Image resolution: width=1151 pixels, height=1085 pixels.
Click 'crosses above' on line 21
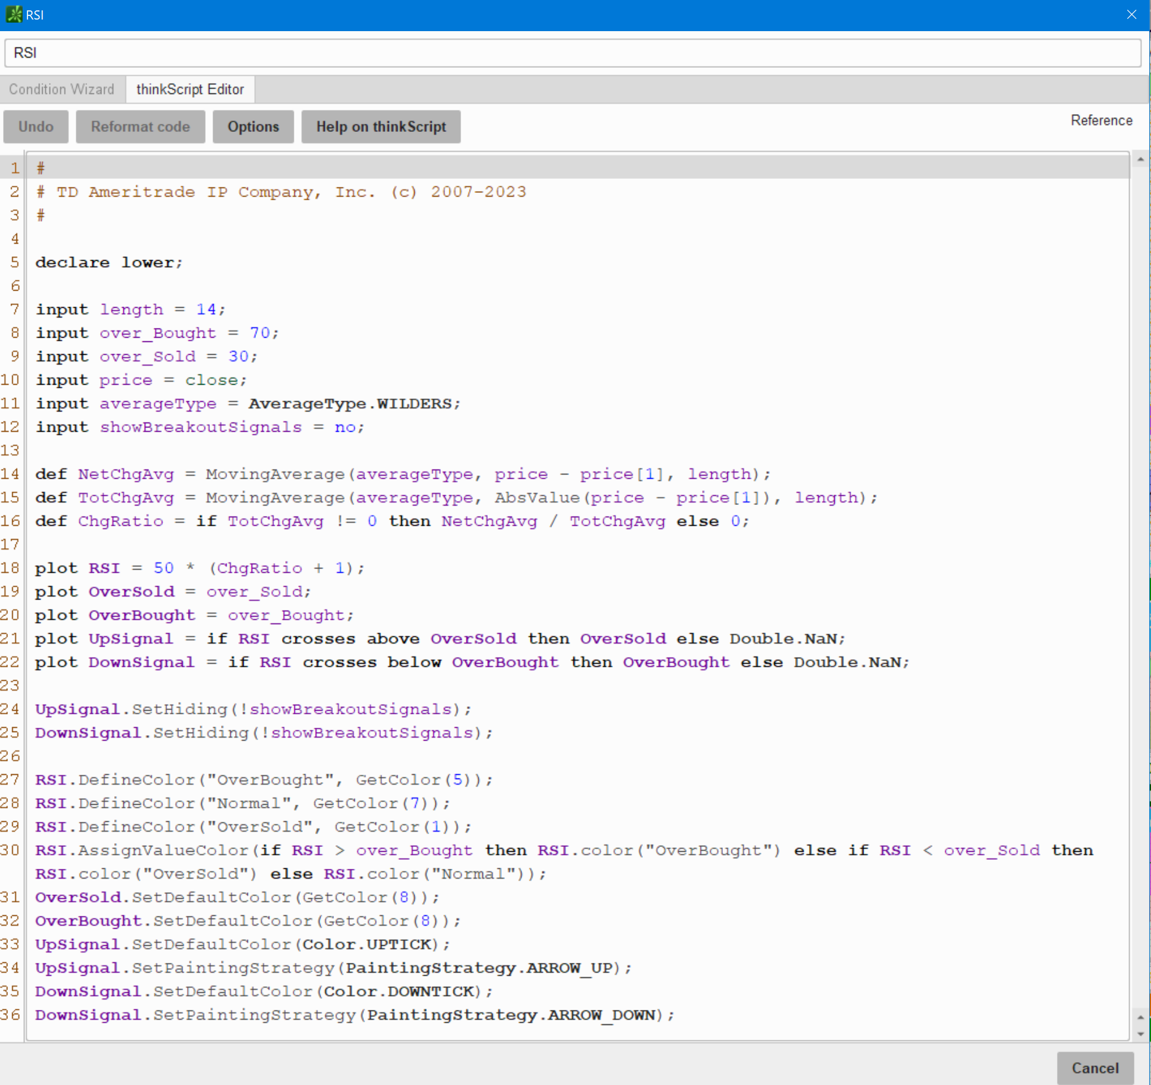(x=350, y=639)
